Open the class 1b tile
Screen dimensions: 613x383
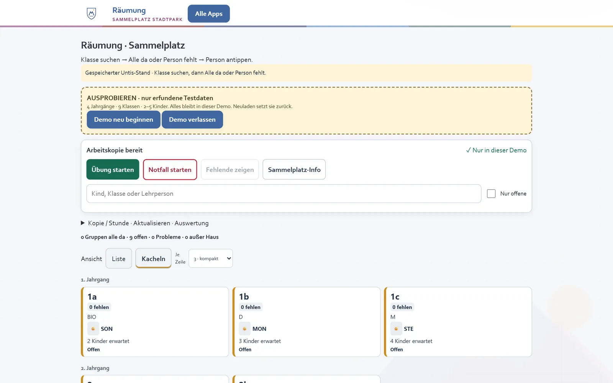(x=306, y=322)
